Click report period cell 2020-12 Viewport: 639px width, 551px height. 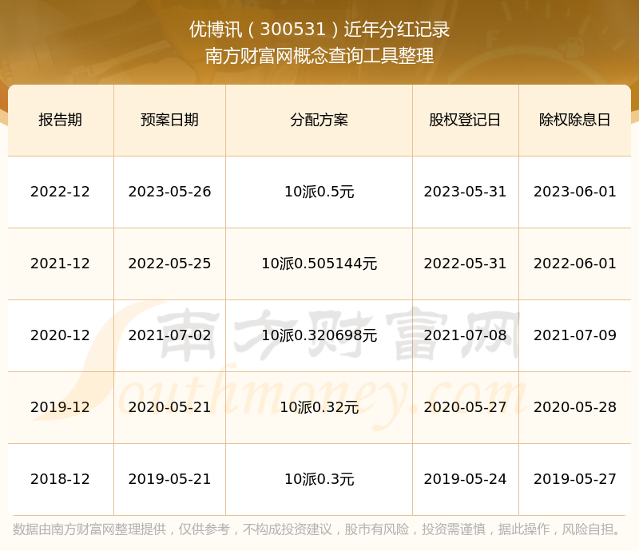[x=61, y=335]
